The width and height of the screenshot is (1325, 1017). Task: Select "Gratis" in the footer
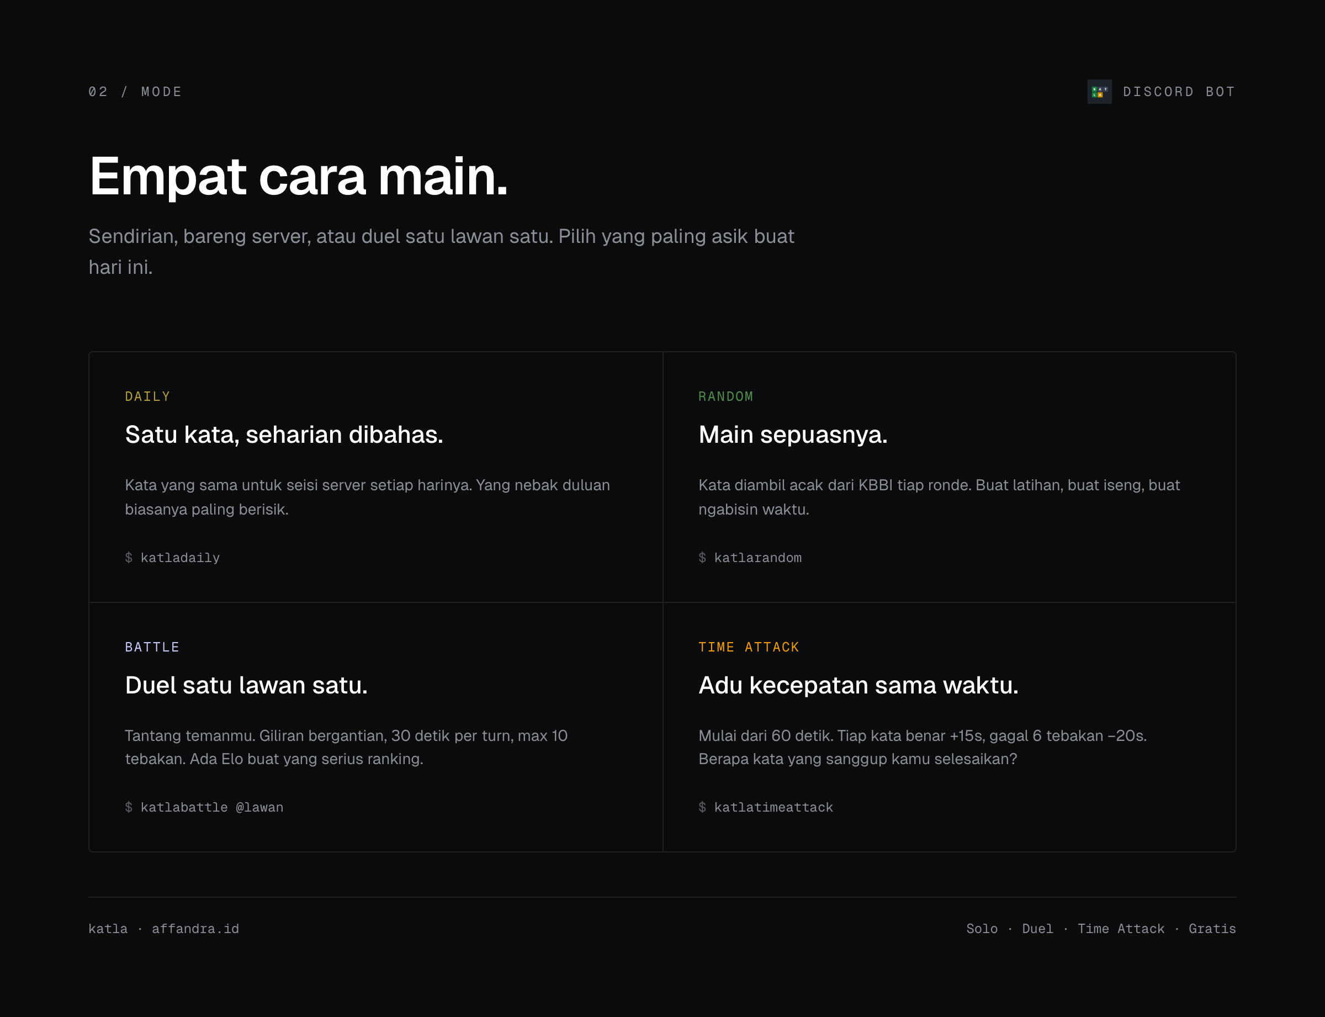click(x=1212, y=928)
